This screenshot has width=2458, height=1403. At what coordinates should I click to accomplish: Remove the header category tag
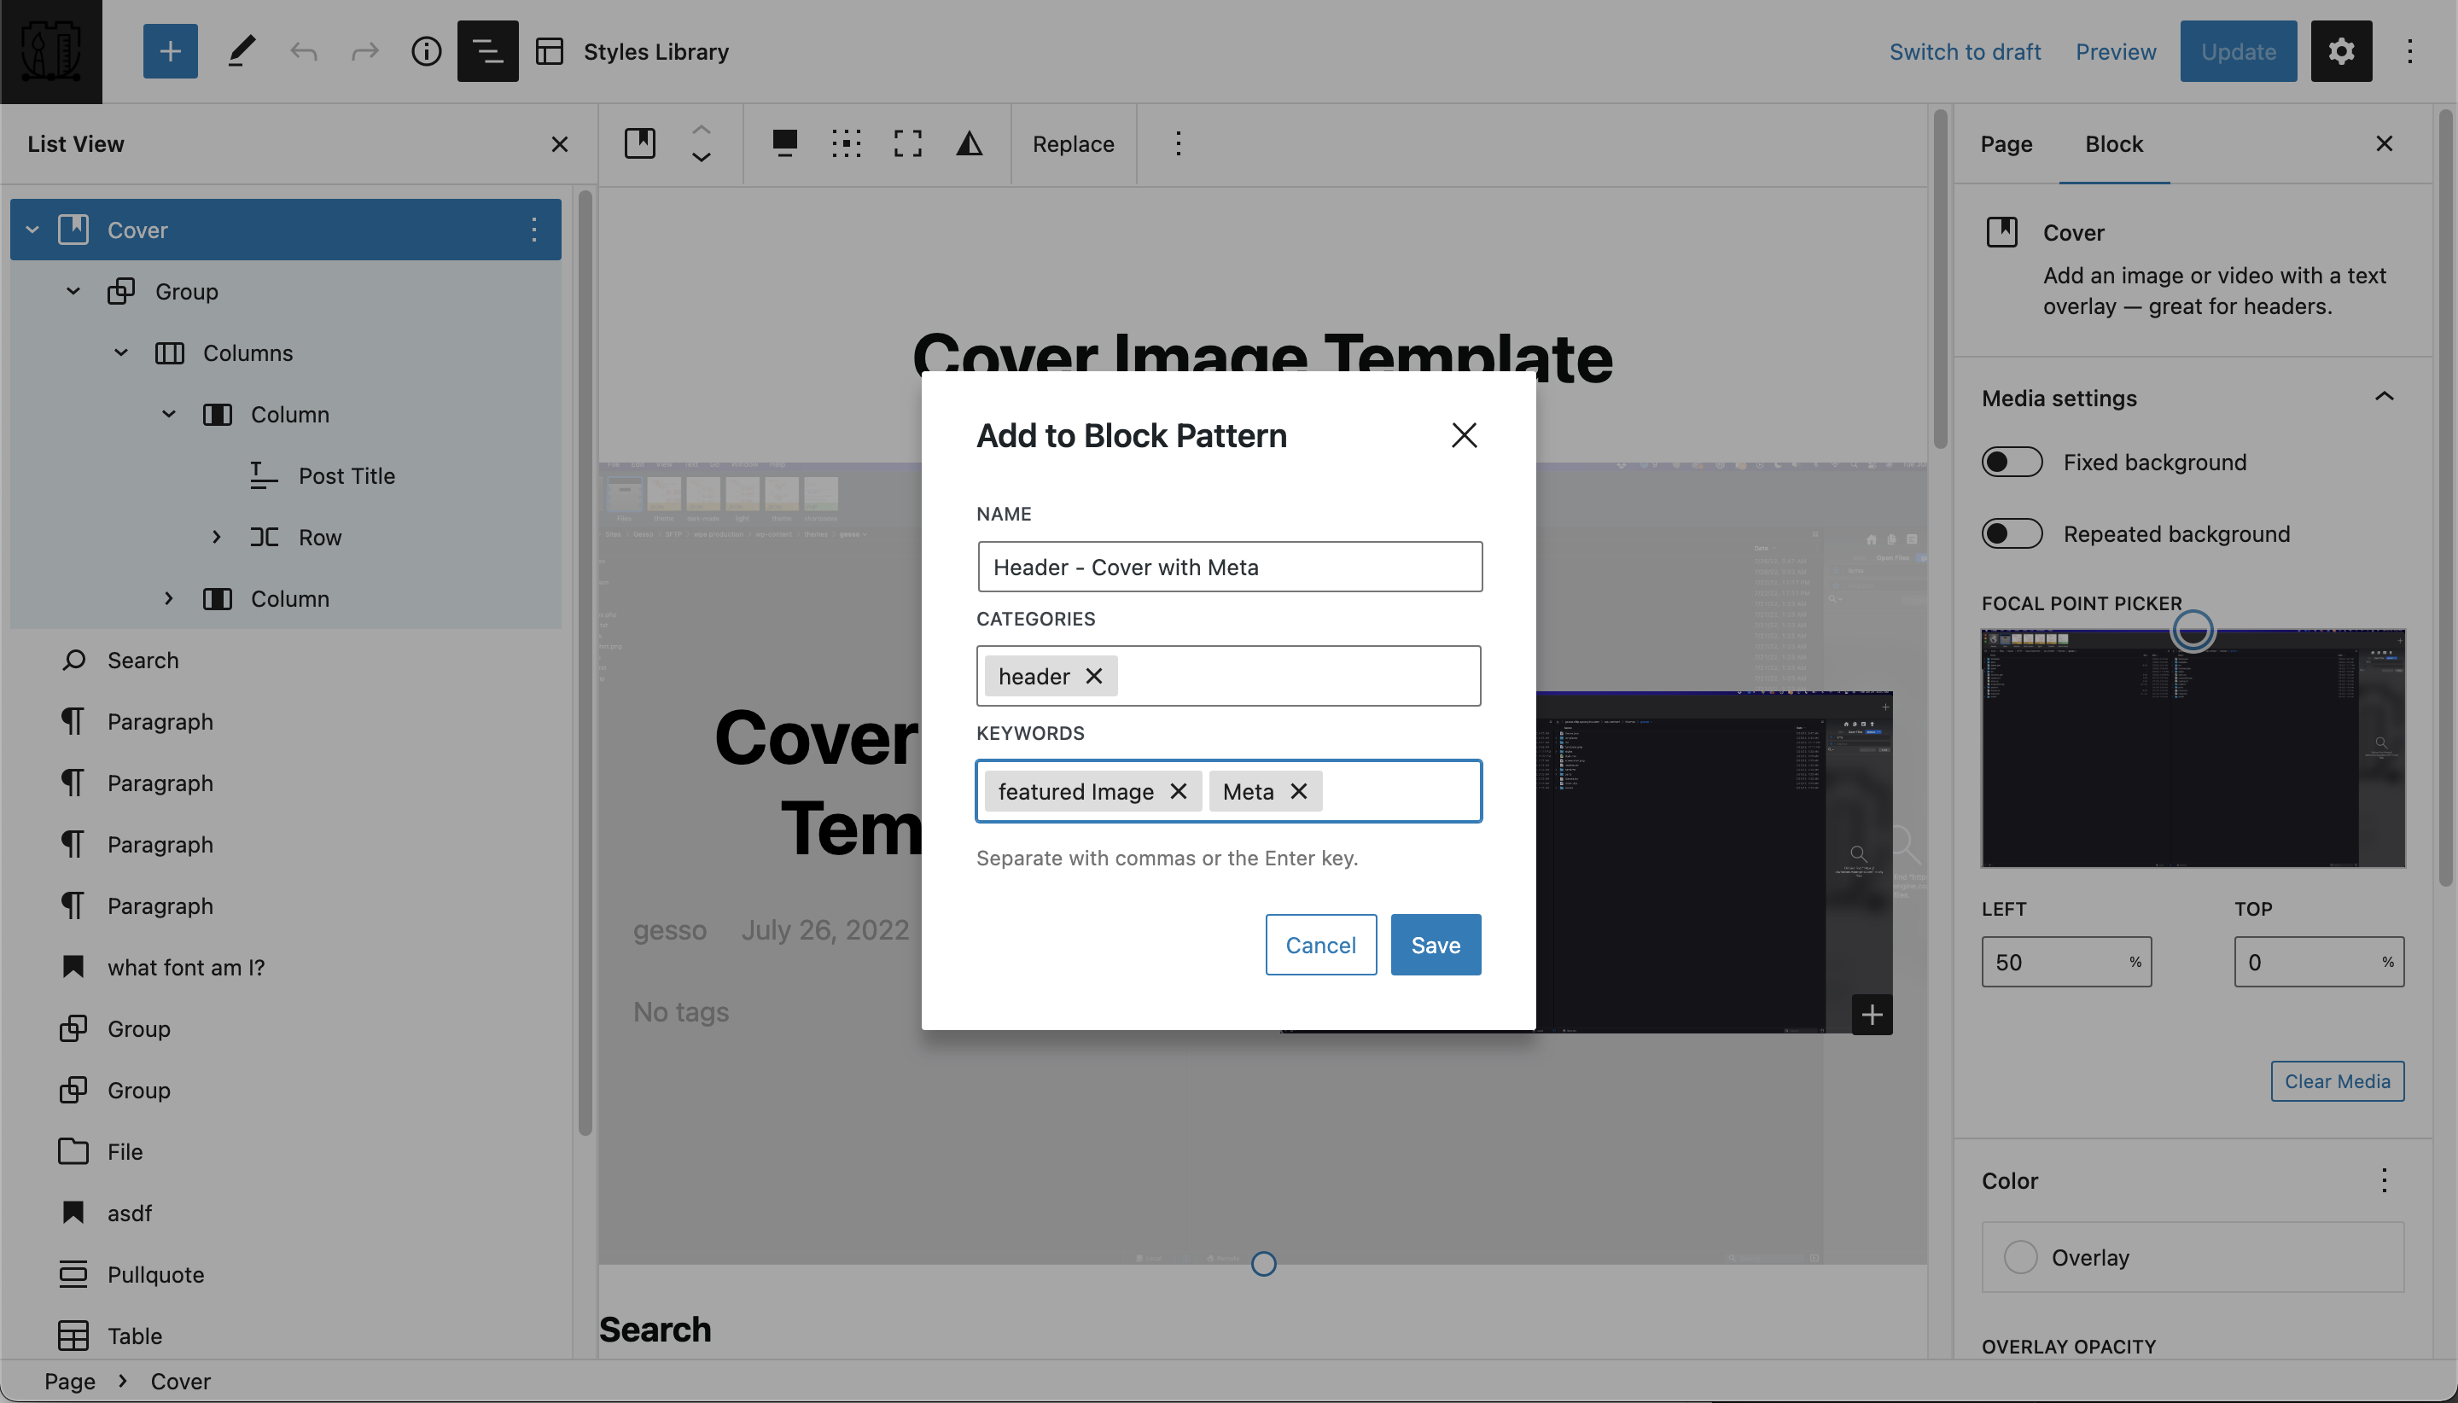[x=1093, y=676]
